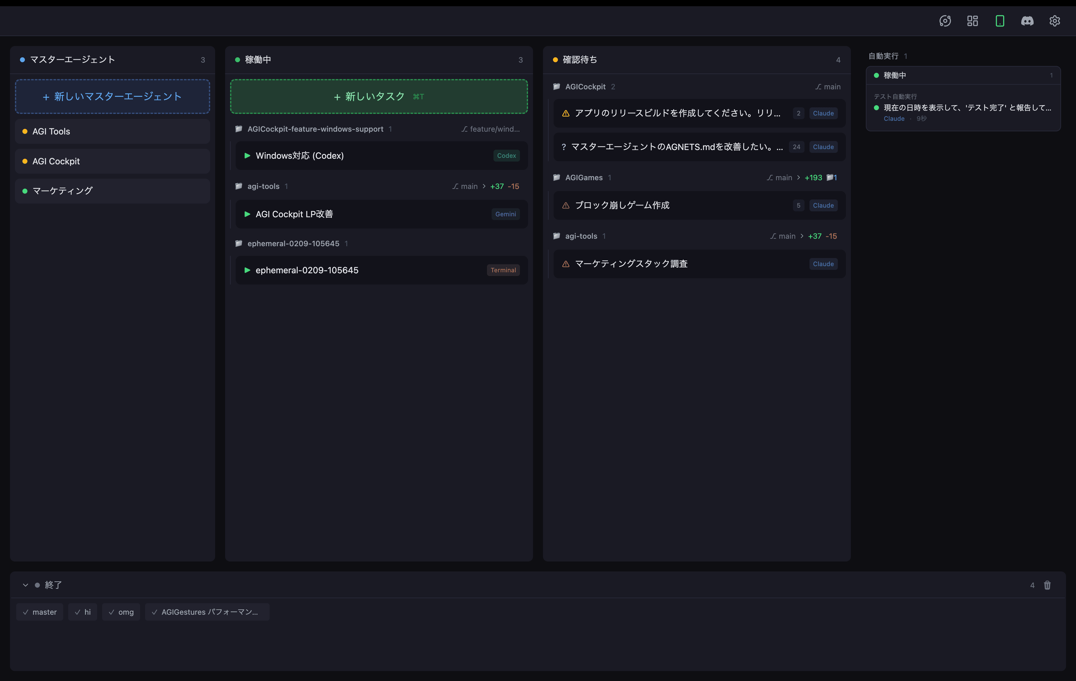This screenshot has width=1076, height=681.
Task: Click + 新しいマスターエージェント button
Action: [x=112, y=96]
